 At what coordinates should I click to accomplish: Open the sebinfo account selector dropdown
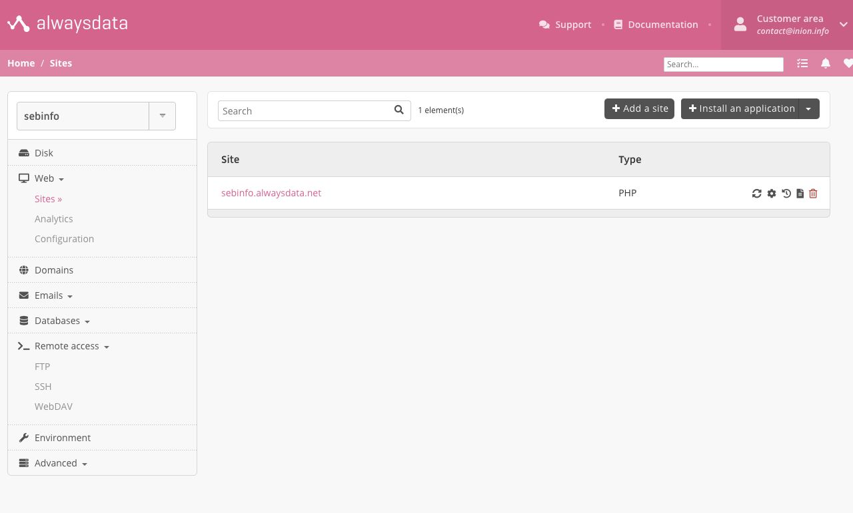(162, 116)
